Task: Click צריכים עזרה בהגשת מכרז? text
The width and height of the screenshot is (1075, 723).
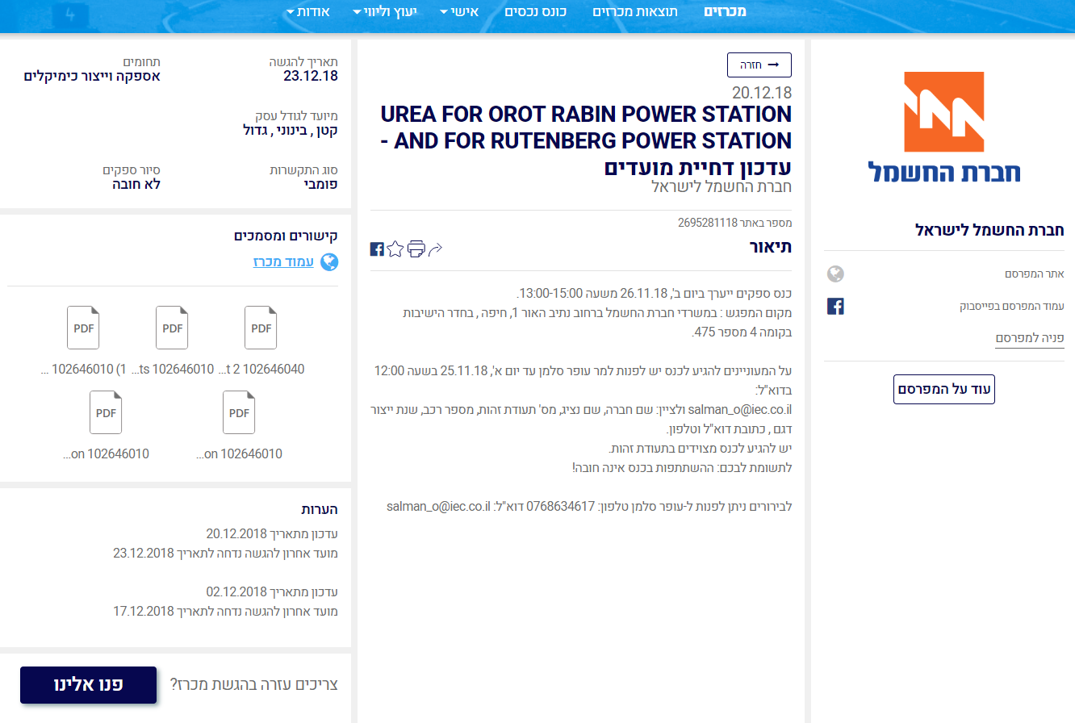Action: [253, 685]
